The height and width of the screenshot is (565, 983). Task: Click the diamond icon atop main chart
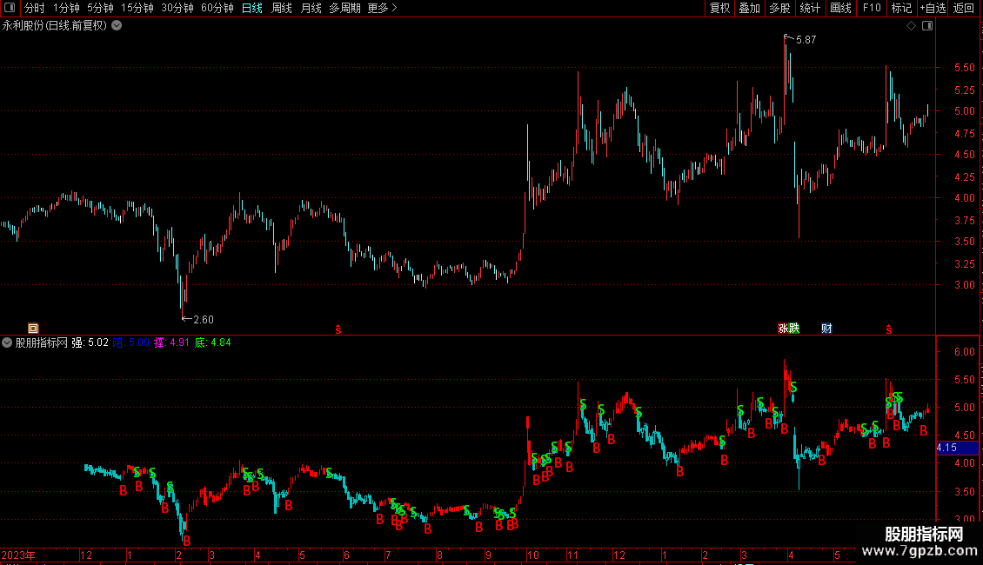[x=912, y=26]
